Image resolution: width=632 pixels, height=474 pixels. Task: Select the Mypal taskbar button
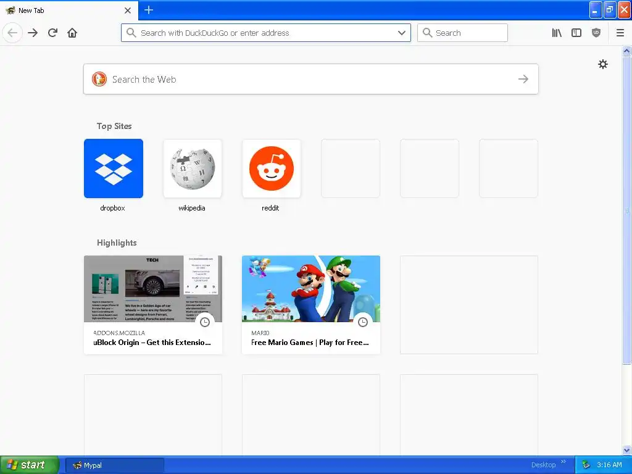click(114, 465)
